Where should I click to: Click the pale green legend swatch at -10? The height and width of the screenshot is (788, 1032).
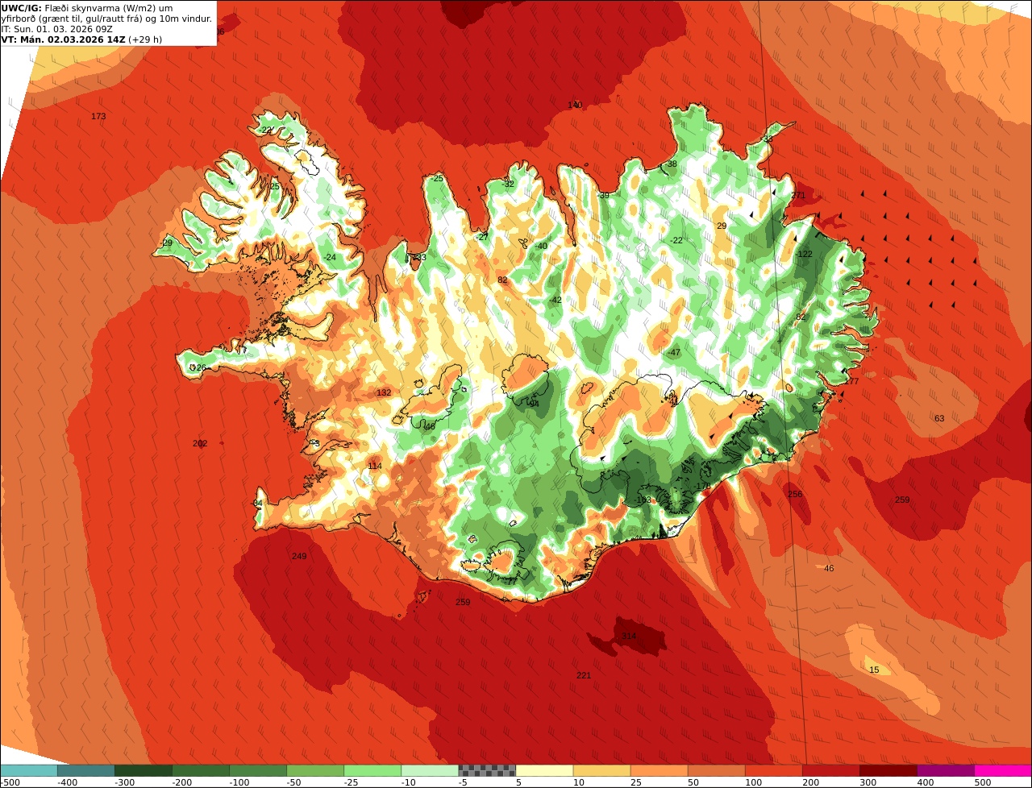(x=430, y=770)
